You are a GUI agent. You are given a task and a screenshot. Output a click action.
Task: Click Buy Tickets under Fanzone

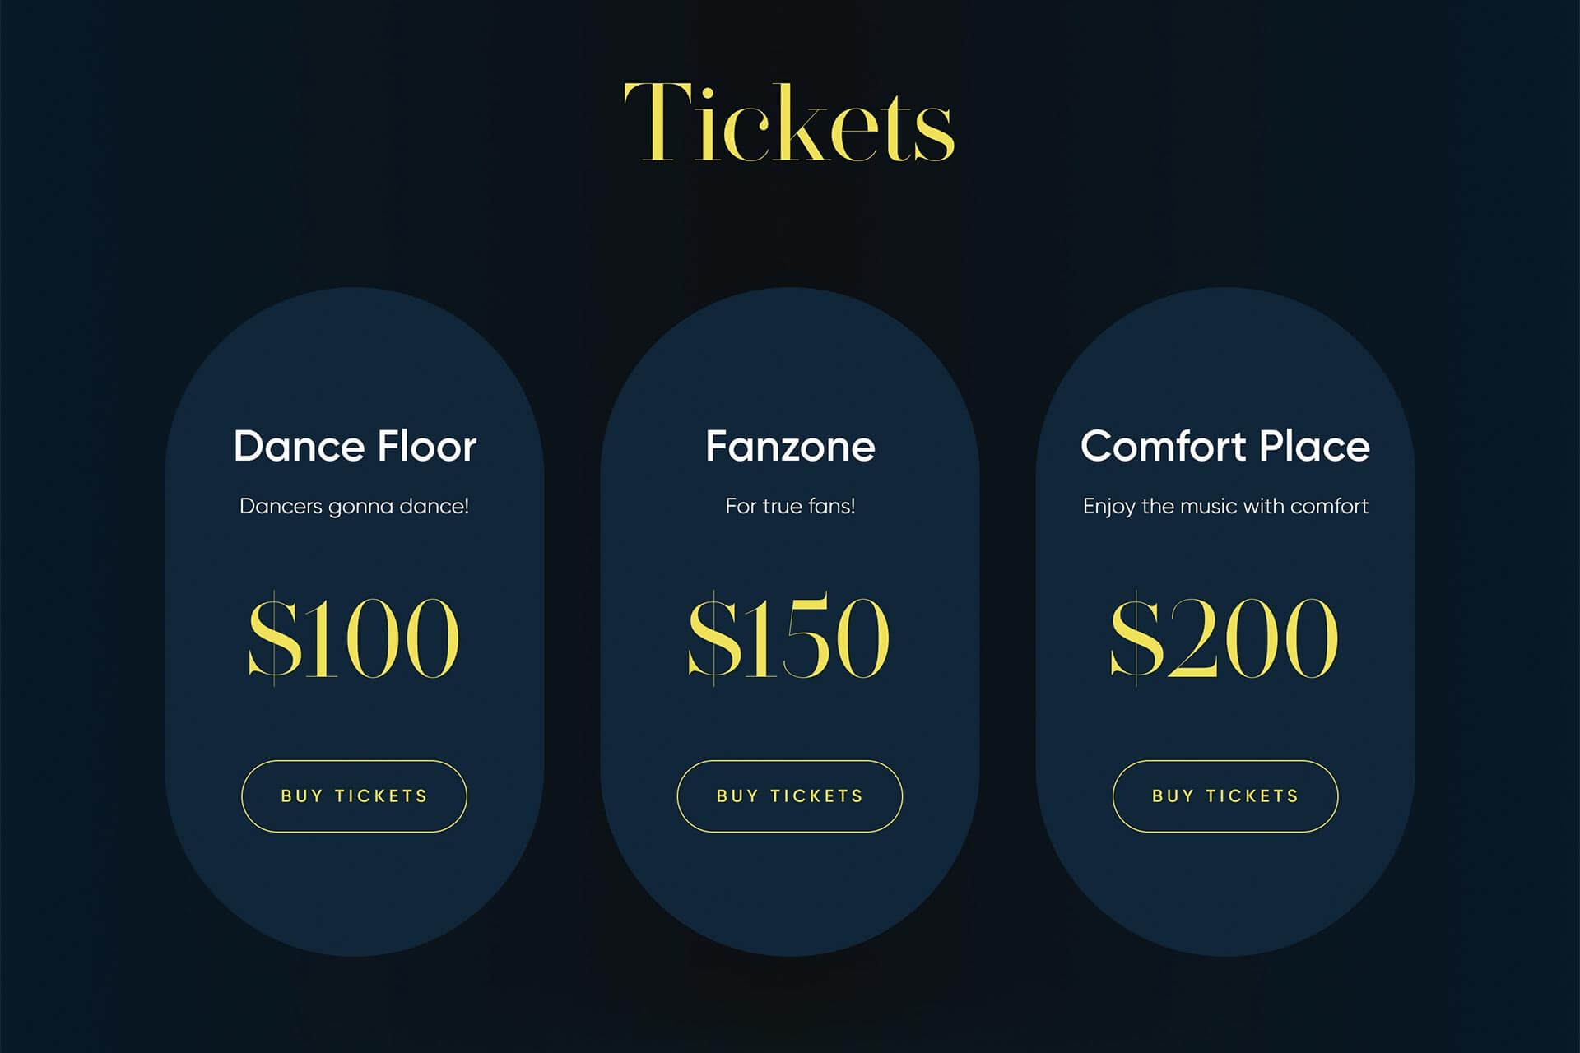(790, 796)
